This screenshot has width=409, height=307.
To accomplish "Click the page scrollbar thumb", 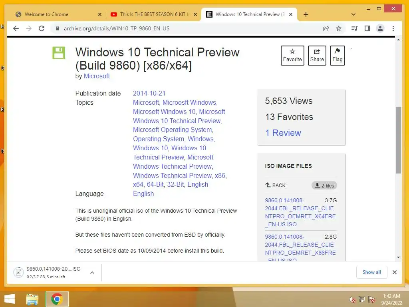I will pos(398,140).
